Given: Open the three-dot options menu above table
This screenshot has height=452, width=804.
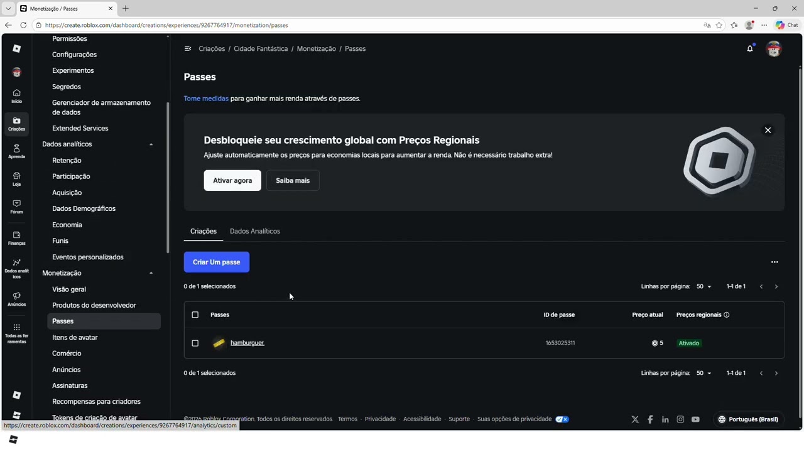Looking at the screenshot, I should coord(774,262).
